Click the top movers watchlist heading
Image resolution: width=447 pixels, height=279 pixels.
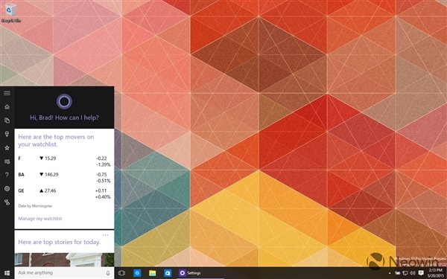coord(56,141)
